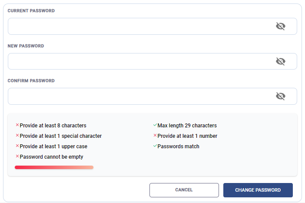The width and height of the screenshot is (305, 203).
Task: Click the 'New Password' field label
Action: click(x=26, y=46)
